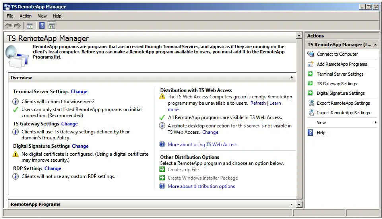The image size is (382, 219).
Task: Click the Connect to Computer icon
Action: (311, 54)
